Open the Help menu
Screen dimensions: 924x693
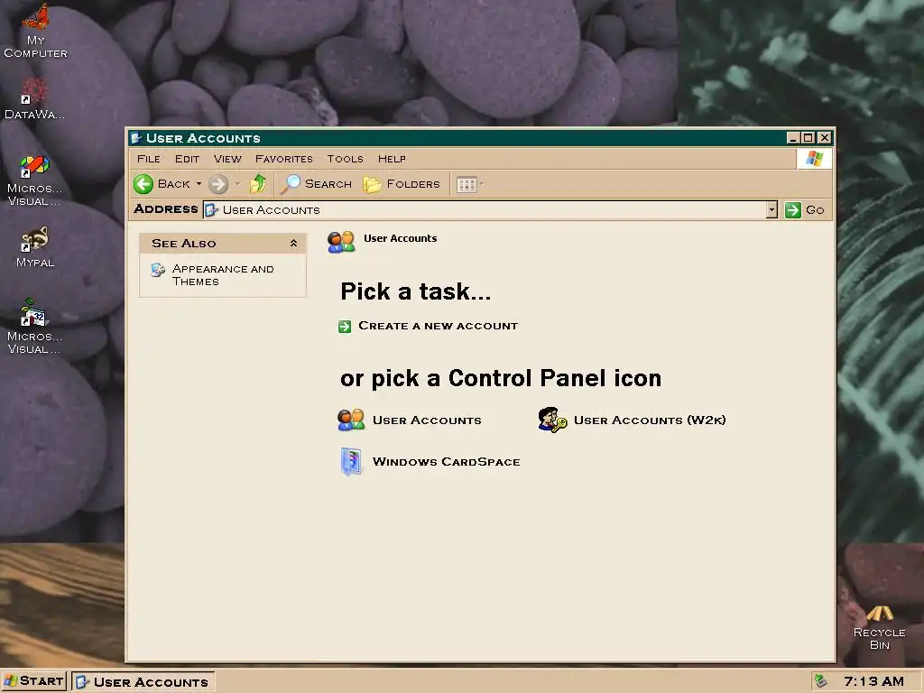392,159
